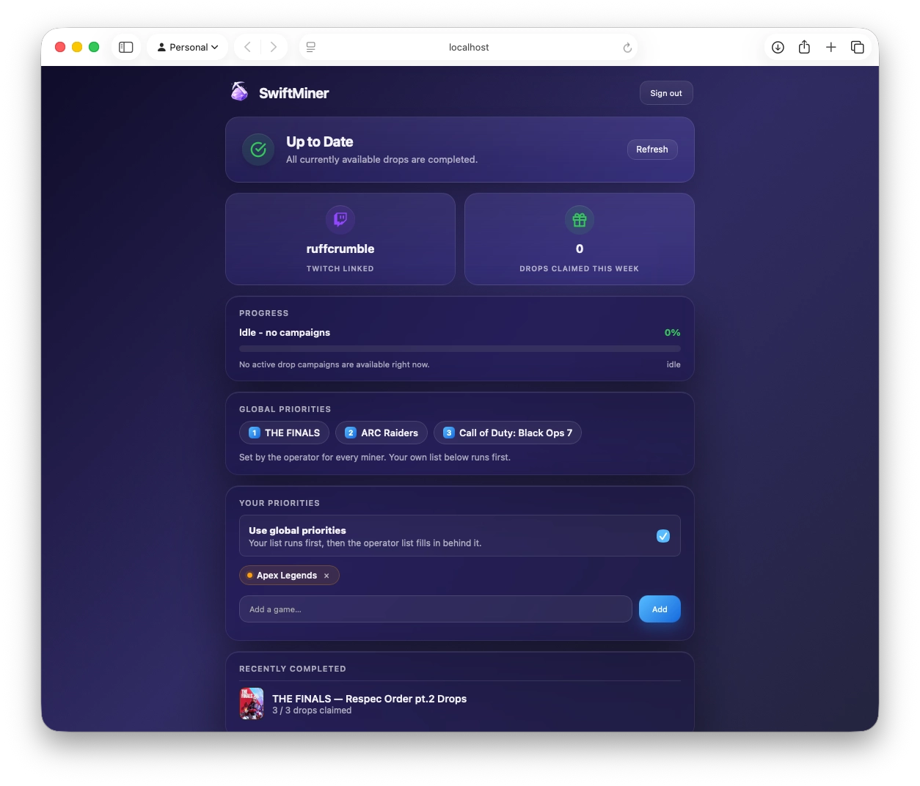Focus the Add a game input field
Viewport: 920px width, 786px height.
tap(436, 609)
